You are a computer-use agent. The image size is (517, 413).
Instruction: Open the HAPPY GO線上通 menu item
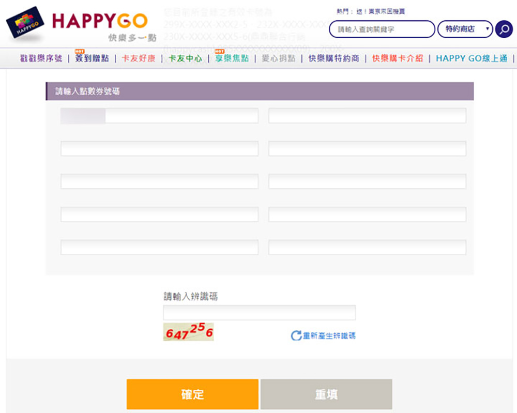[472, 58]
